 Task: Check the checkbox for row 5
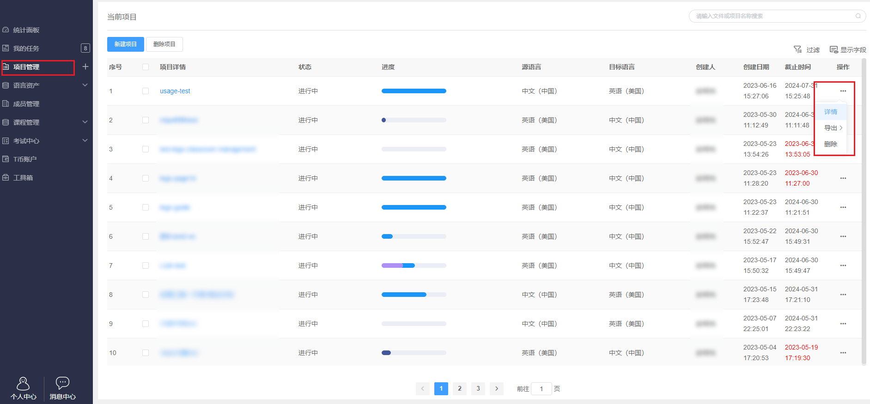[x=146, y=207]
